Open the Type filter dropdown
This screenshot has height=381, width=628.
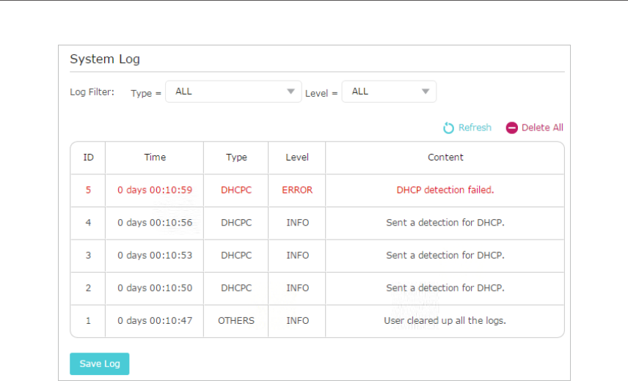[x=233, y=92]
